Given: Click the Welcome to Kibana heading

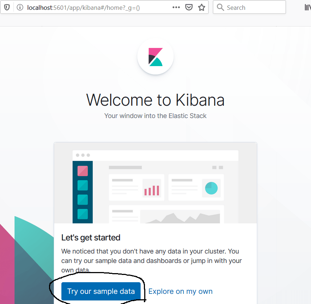Looking at the screenshot, I should pyautogui.click(x=155, y=100).
